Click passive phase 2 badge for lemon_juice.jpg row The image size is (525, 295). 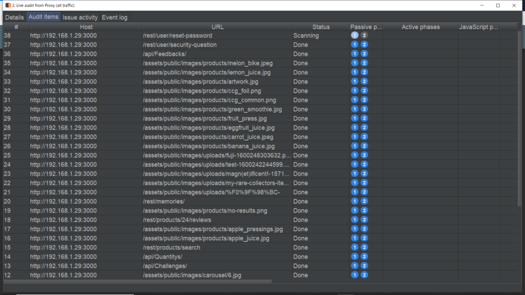point(364,72)
